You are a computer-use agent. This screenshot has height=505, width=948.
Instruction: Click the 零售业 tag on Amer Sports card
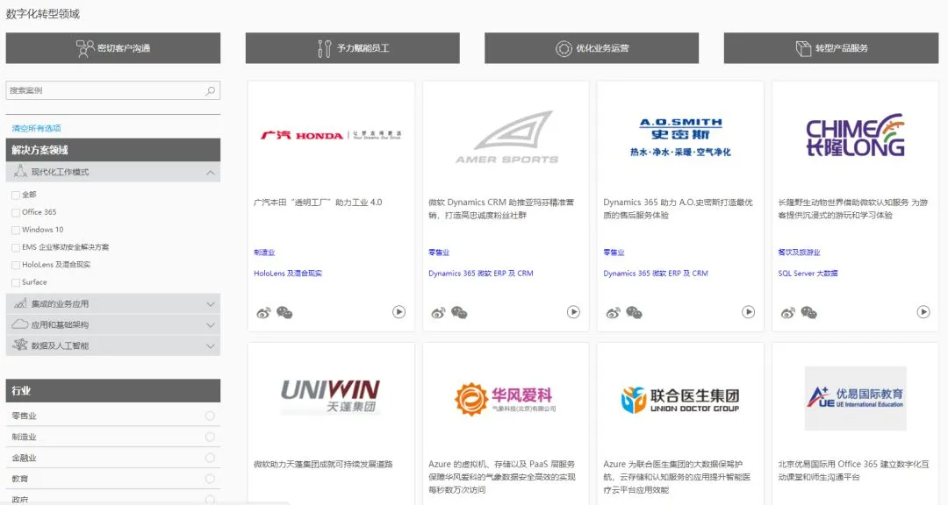coord(439,252)
